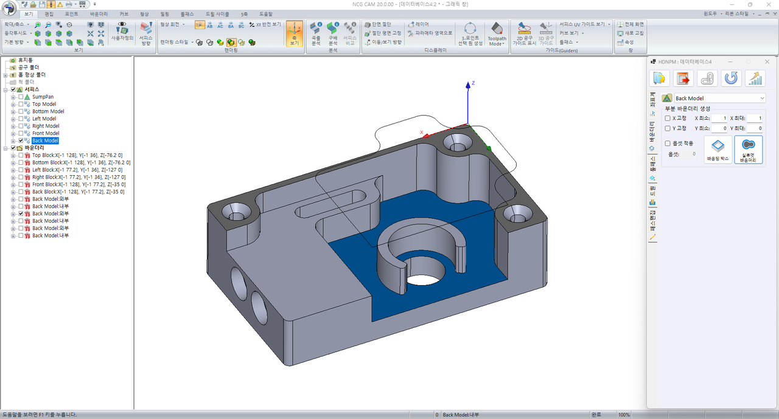
Task: Click the 바운딩 박스 bounding box button
Action: [718, 150]
